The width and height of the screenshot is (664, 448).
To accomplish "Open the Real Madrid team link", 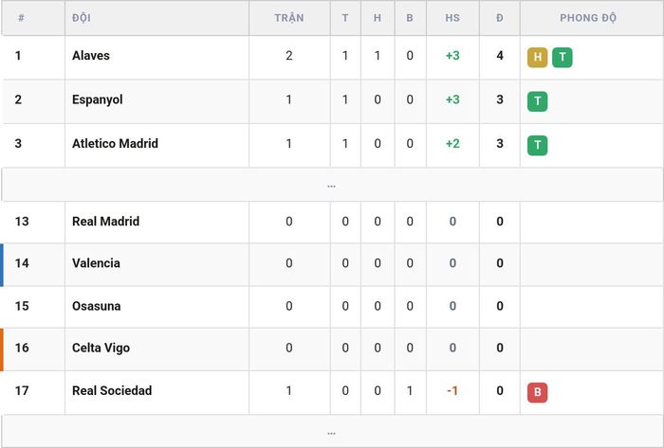I will 105,222.
